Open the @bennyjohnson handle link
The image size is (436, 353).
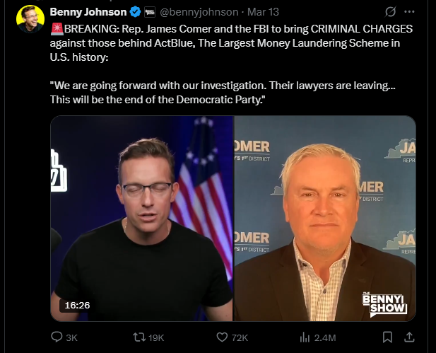[x=196, y=12]
